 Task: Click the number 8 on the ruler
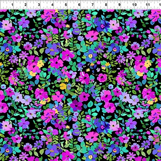pos(106,5)
